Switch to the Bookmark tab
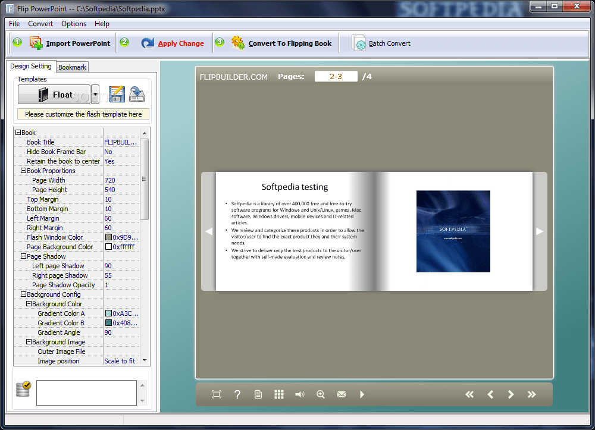 pos(71,67)
